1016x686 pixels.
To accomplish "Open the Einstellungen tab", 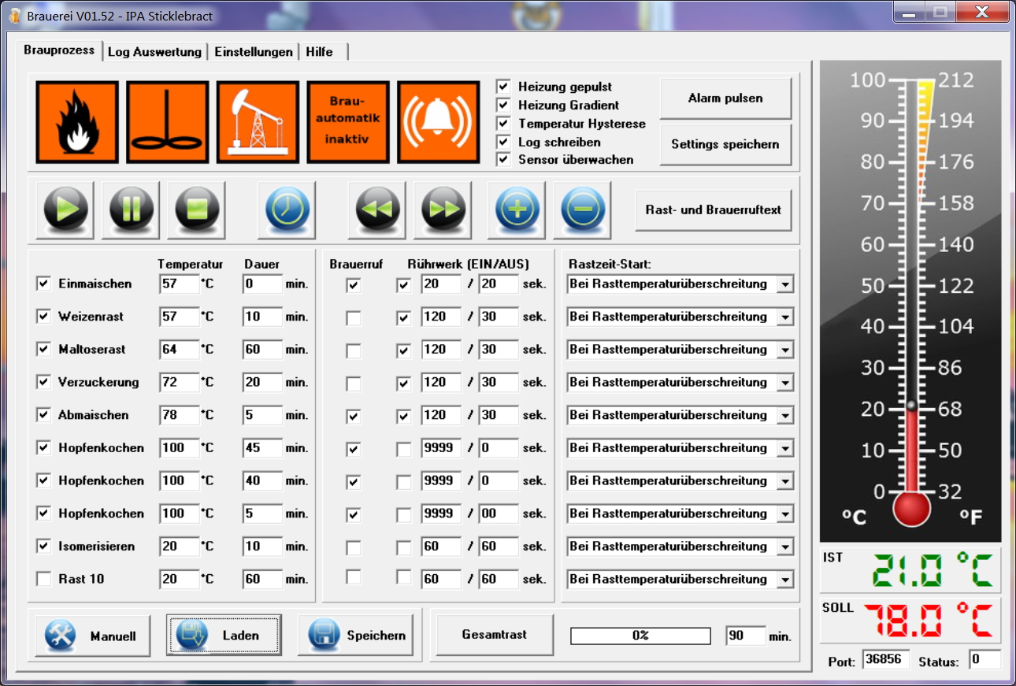I will coord(253,52).
